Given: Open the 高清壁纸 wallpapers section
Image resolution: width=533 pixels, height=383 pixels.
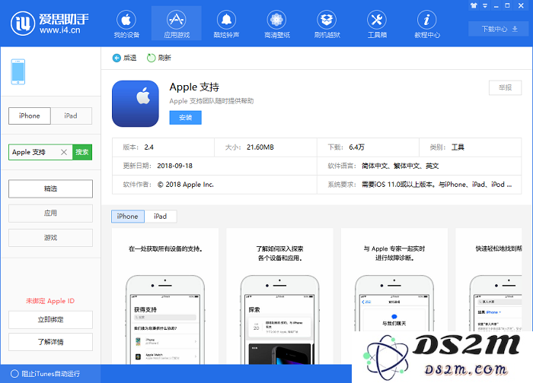Looking at the screenshot, I should (x=276, y=24).
